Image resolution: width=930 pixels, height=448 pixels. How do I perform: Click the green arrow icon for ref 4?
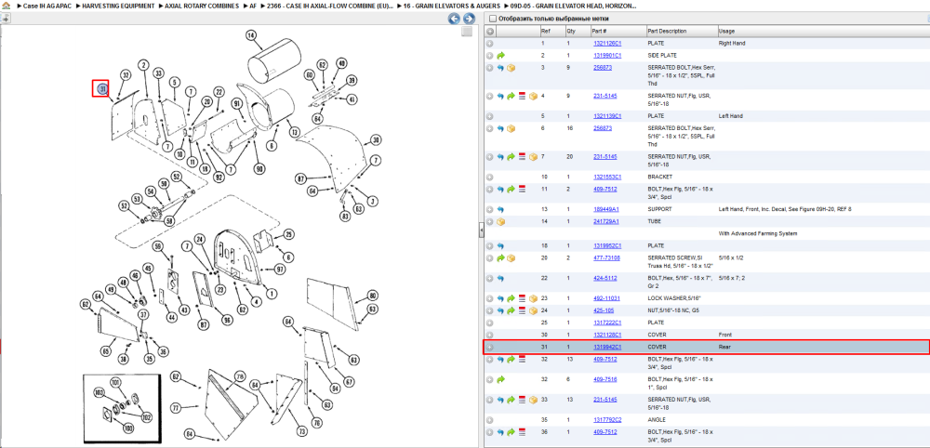(511, 96)
